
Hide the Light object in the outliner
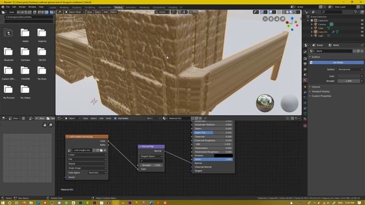(362, 36)
